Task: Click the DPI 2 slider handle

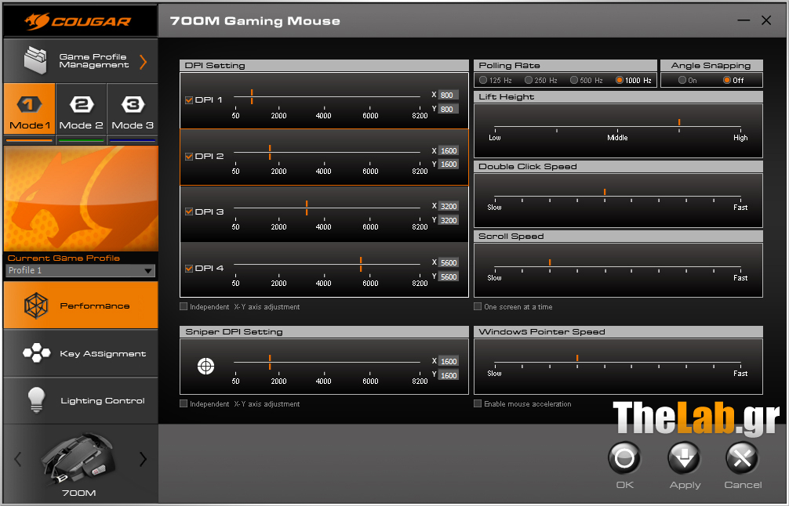Action: (270, 152)
